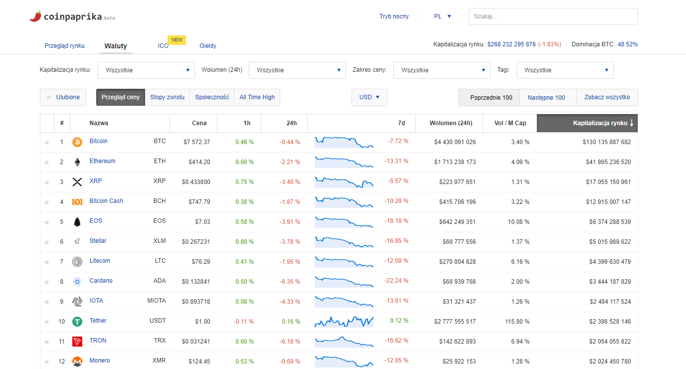The image size is (686, 369).
Task: Star Bitcoin Cash as a favorite
Action: coord(47,202)
